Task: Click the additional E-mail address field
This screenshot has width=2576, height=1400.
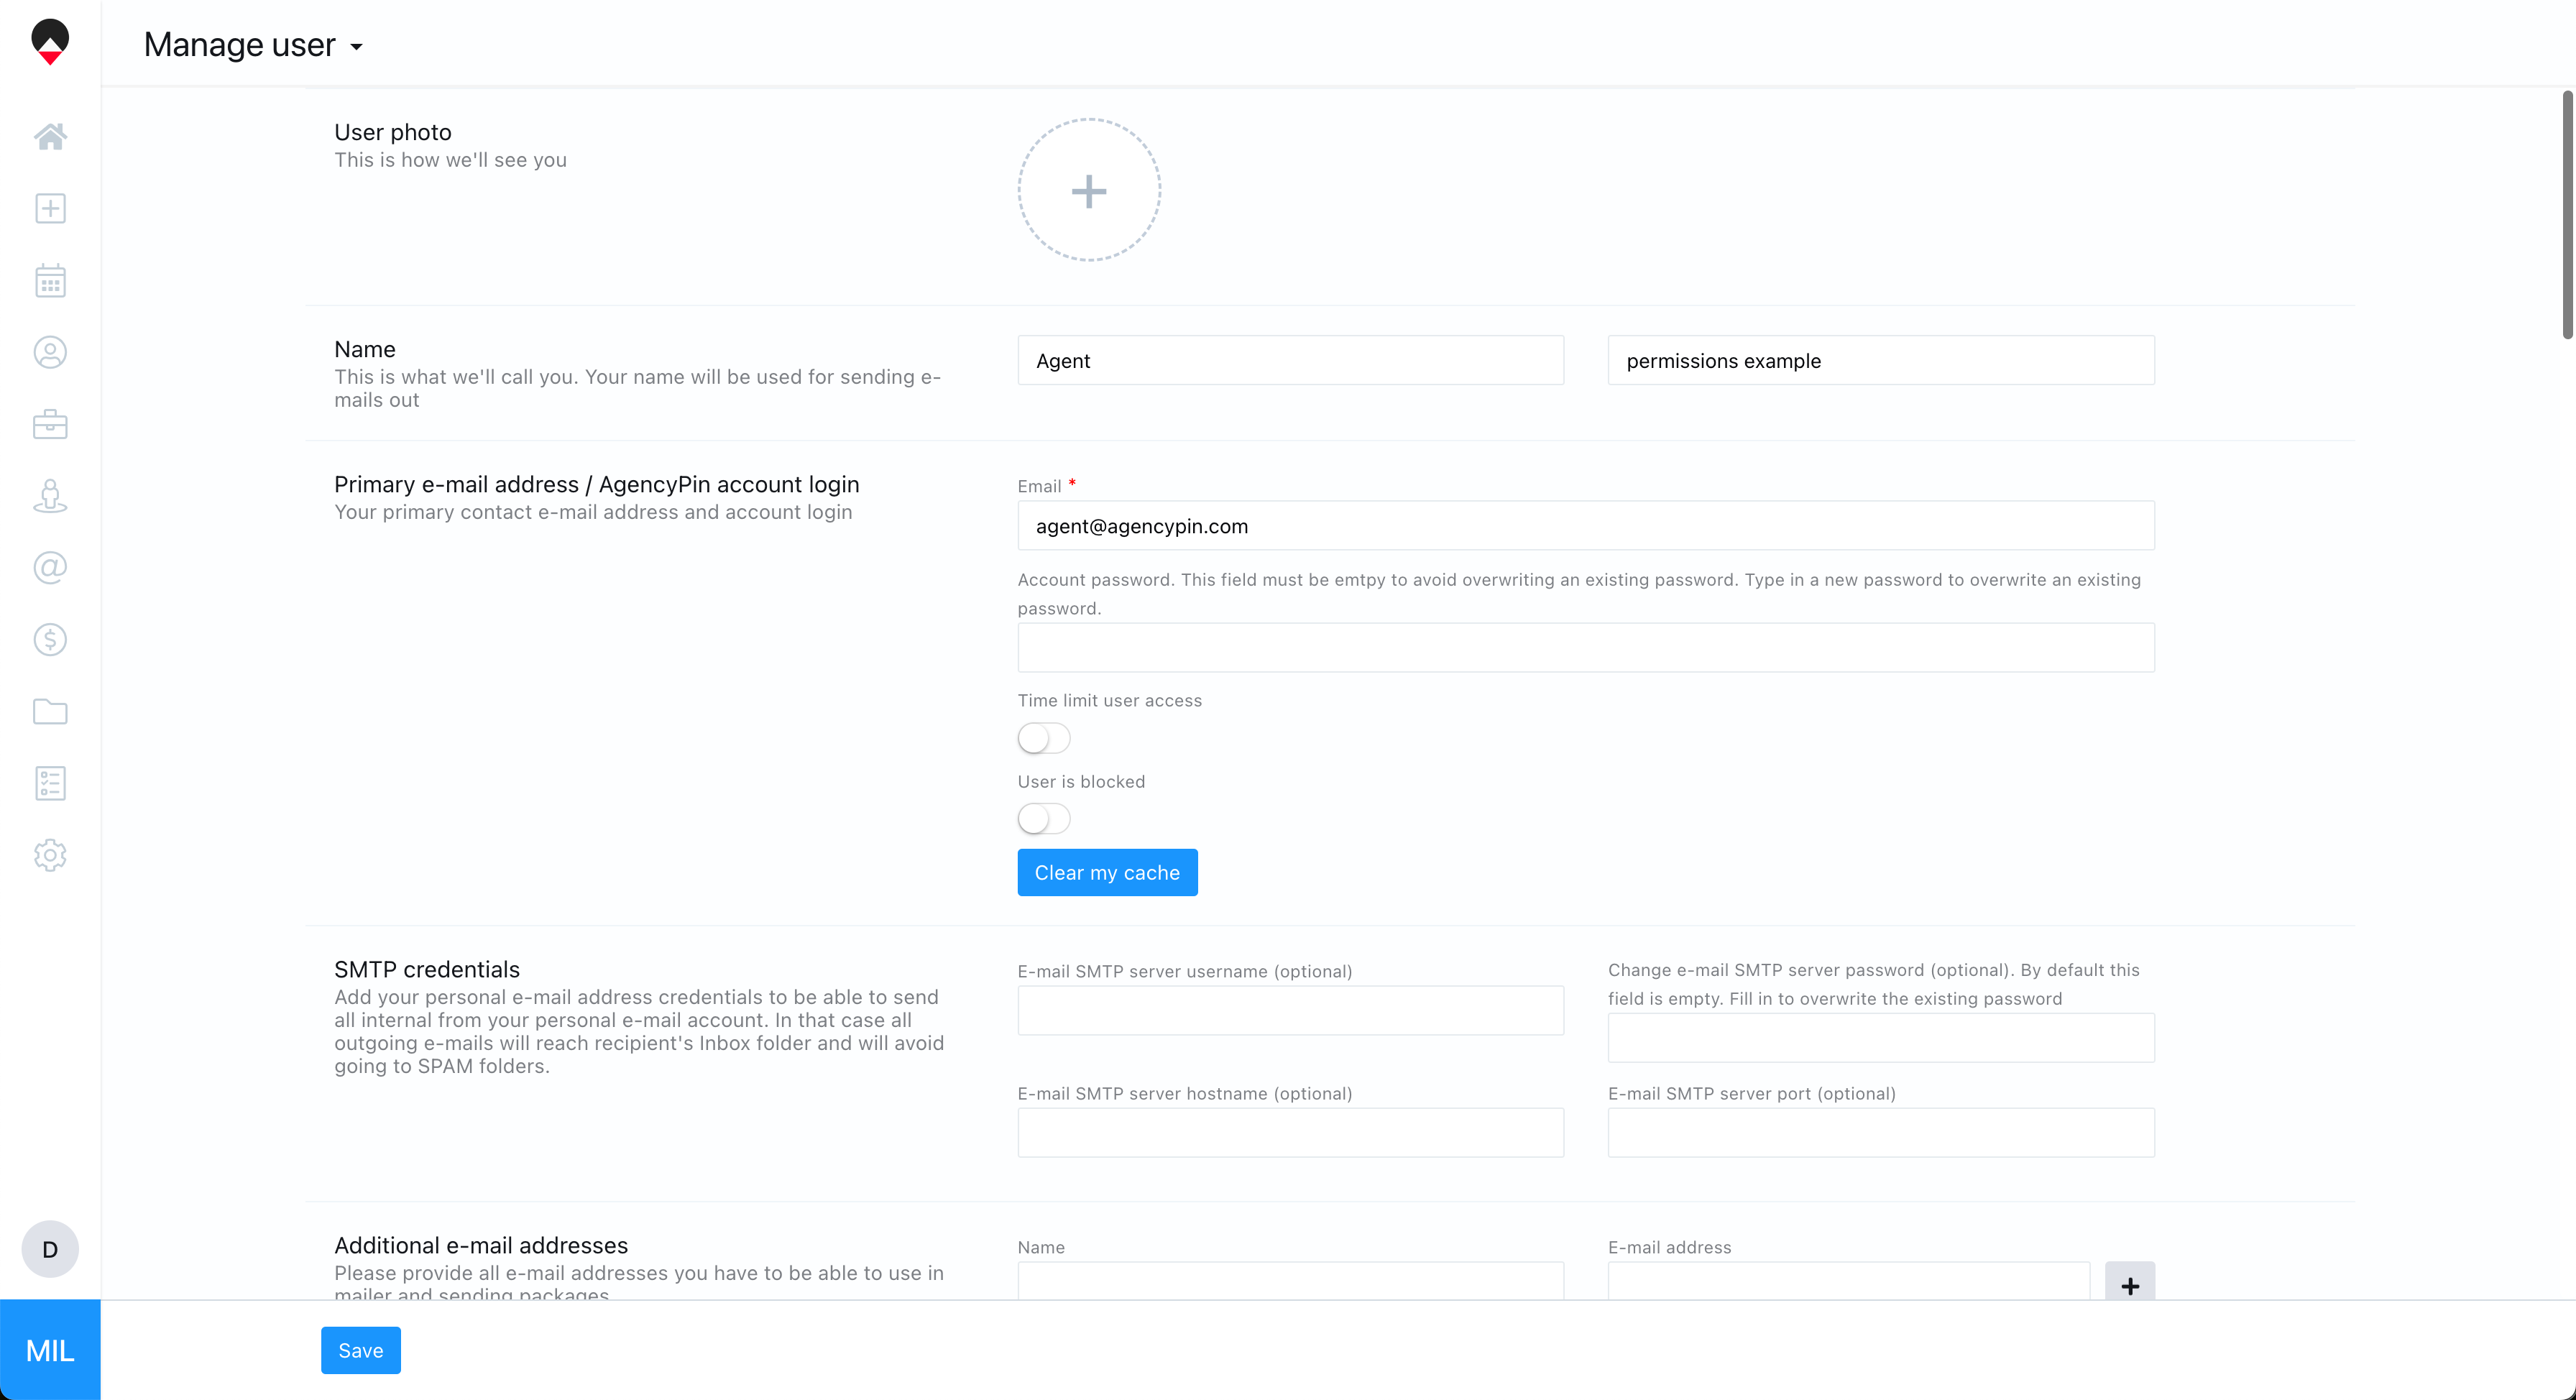Action: click(1848, 1281)
